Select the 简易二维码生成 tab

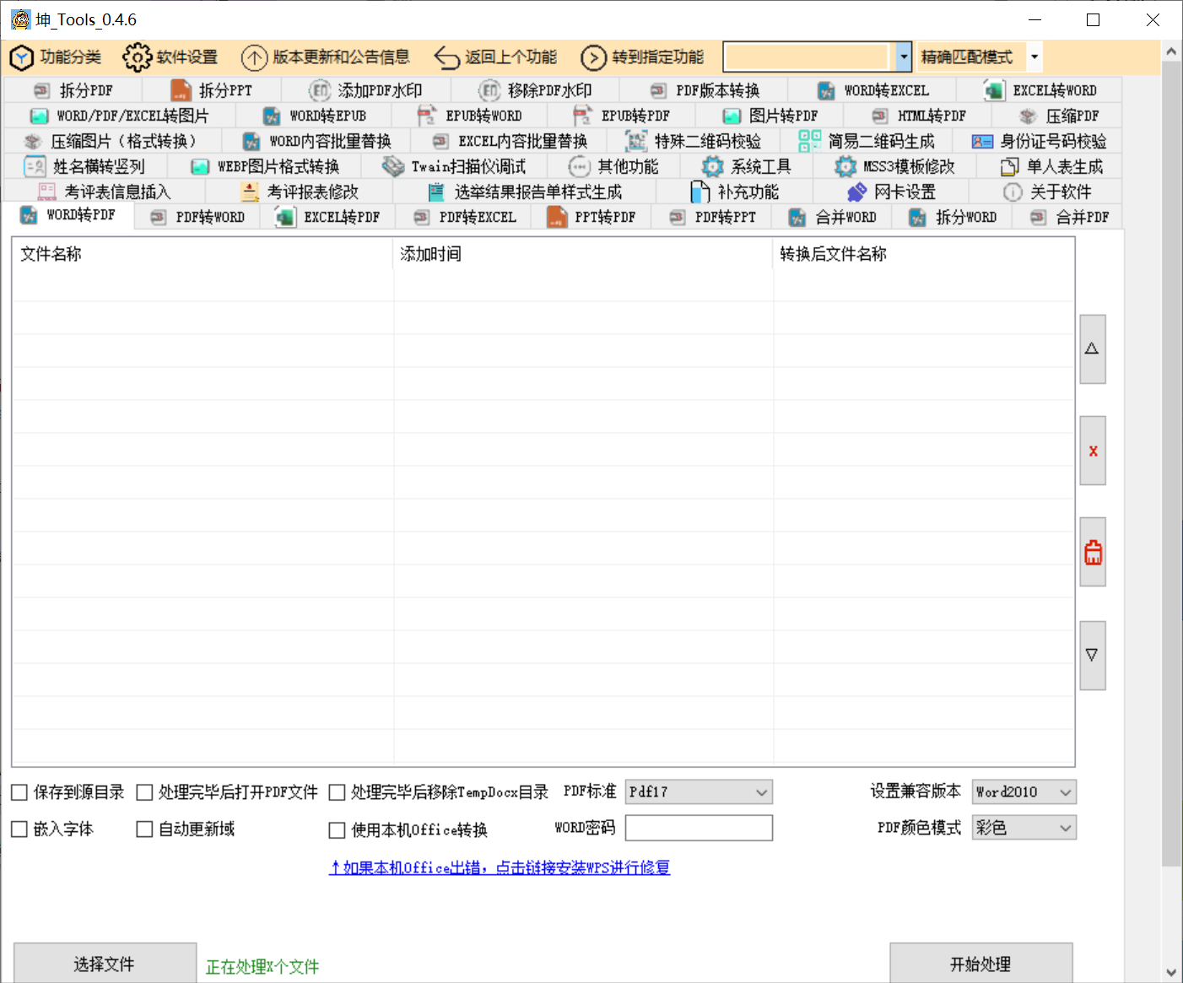coord(867,141)
